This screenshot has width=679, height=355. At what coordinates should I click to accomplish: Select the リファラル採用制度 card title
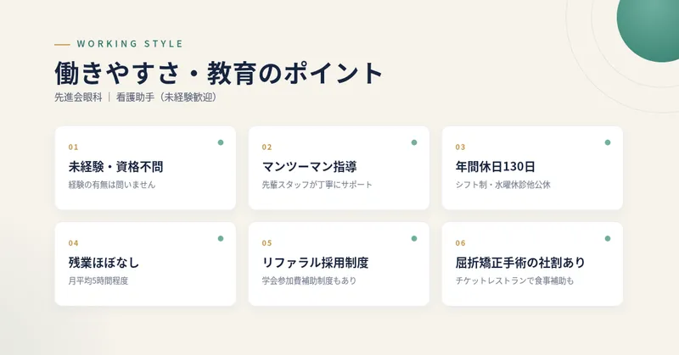pyautogui.click(x=315, y=263)
